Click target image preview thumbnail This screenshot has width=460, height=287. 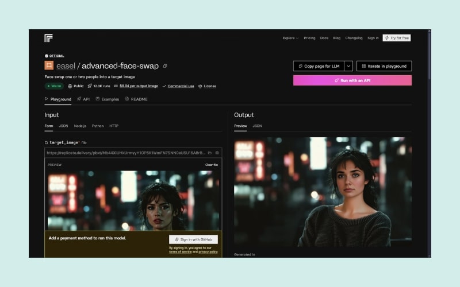click(133, 200)
